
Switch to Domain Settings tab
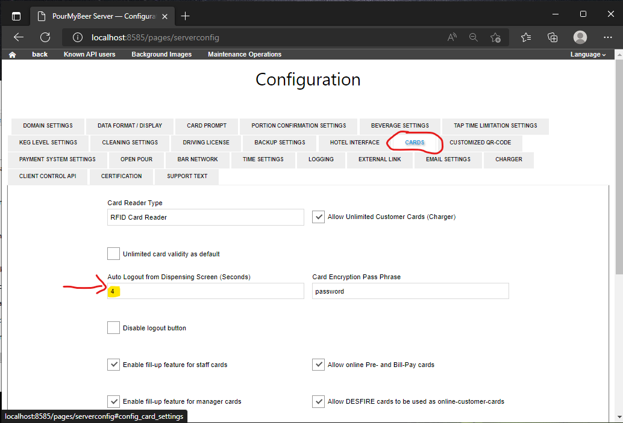[x=48, y=126]
